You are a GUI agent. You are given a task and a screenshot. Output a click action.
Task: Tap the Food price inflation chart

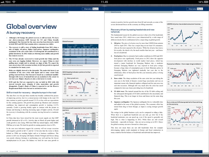(x=185, y=77)
